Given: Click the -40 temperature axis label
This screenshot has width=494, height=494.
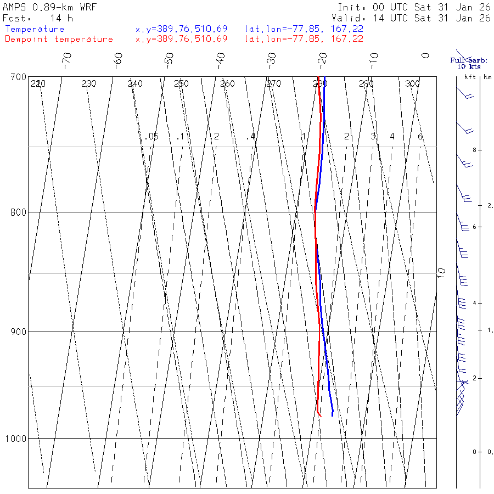Looking at the screenshot, I should (x=221, y=61).
